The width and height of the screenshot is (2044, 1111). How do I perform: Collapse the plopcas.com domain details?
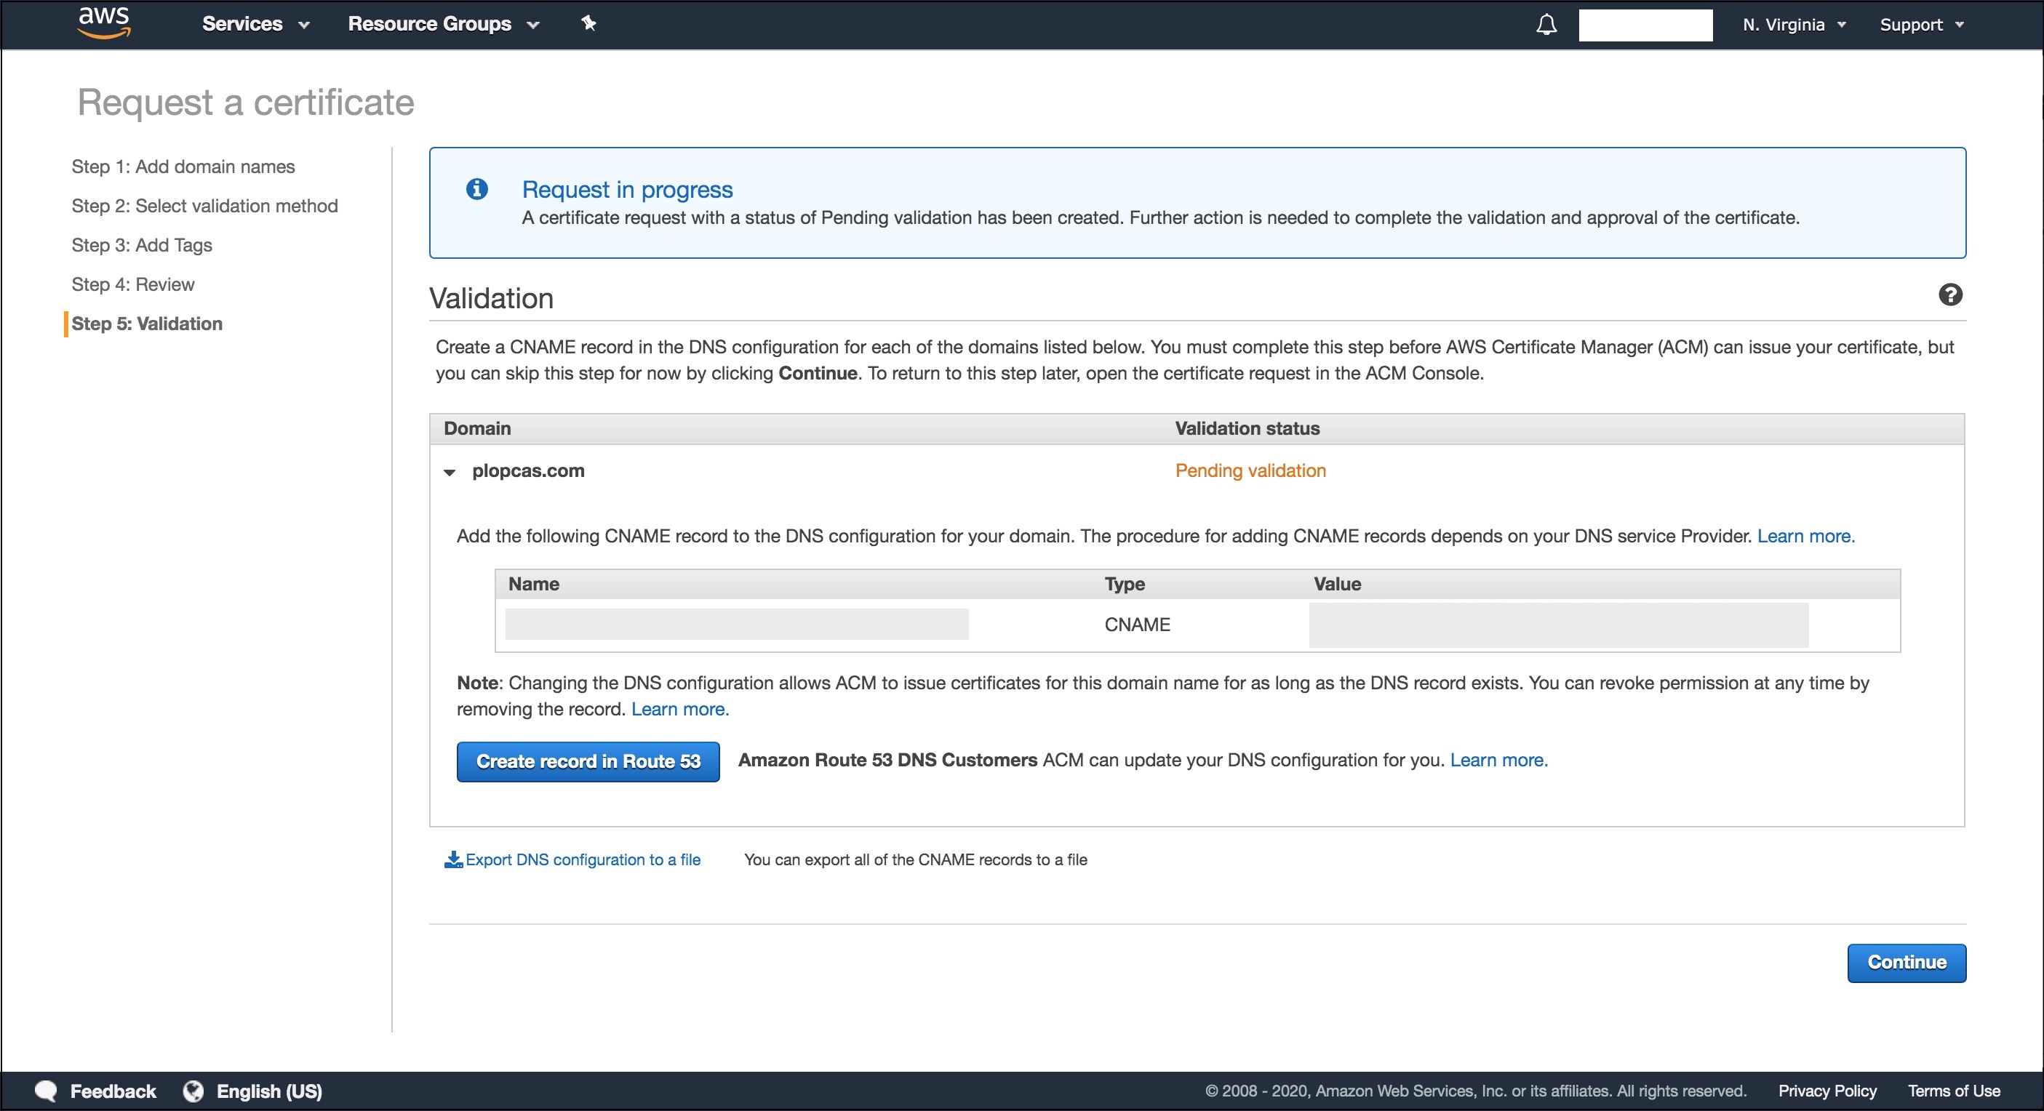tap(449, 472)
